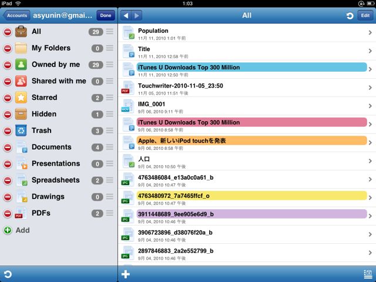Open 人口 via its right chevron
The height and width of the screenshot is (282, 376).
coord(370,161)
